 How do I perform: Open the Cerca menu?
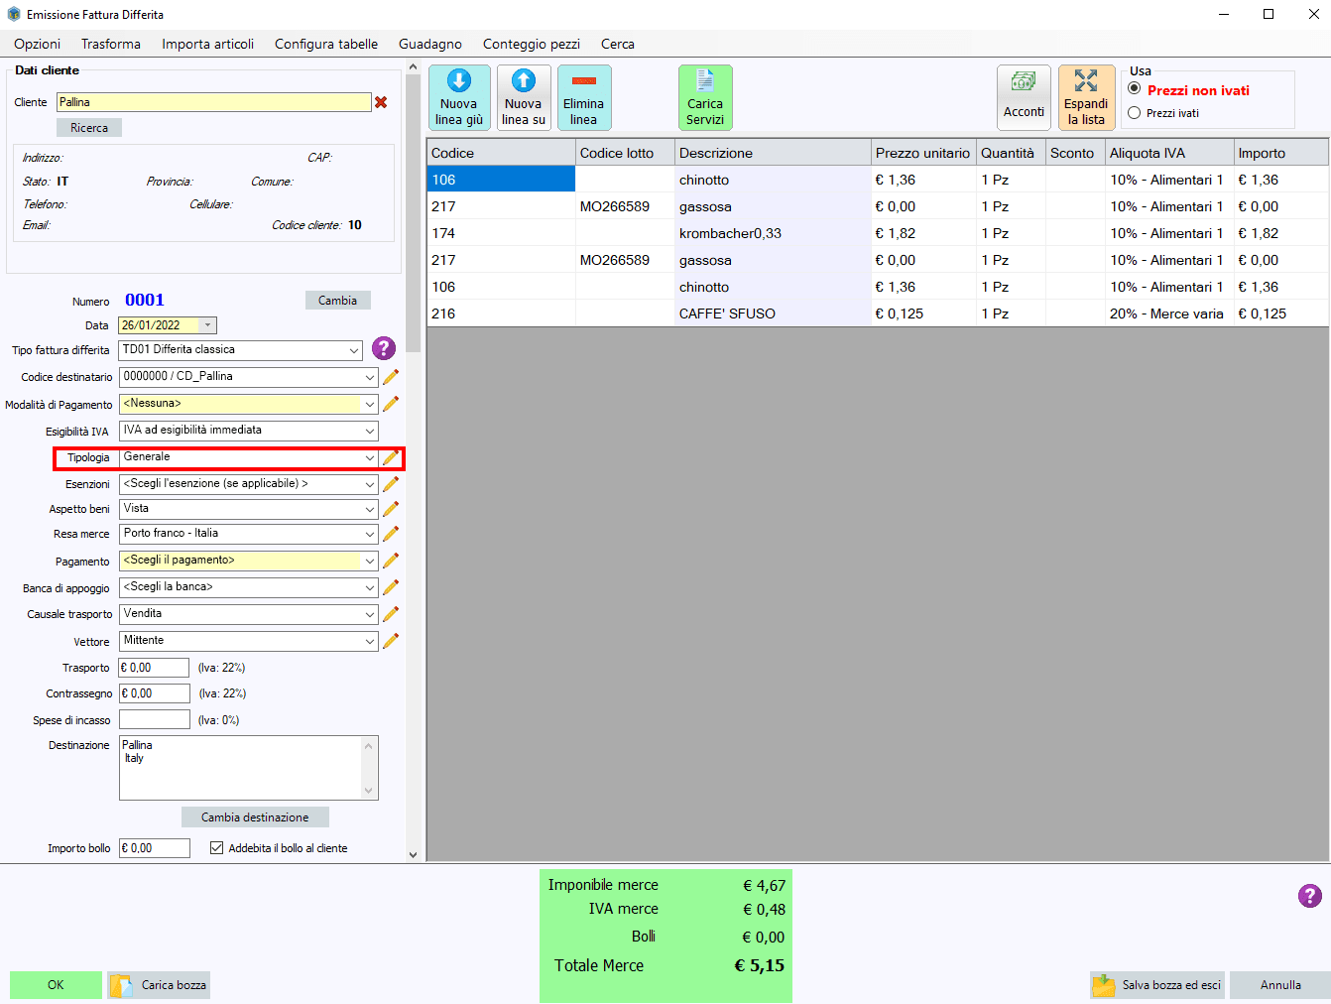tap(618, 44)
